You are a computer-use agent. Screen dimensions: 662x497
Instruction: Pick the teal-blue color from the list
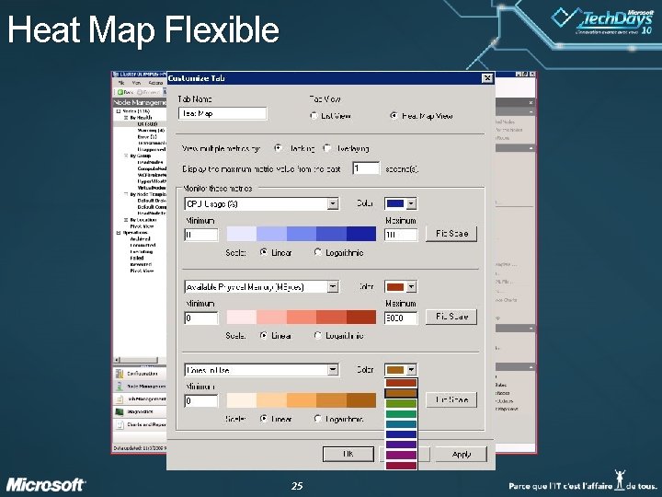[x=401, y=424]
